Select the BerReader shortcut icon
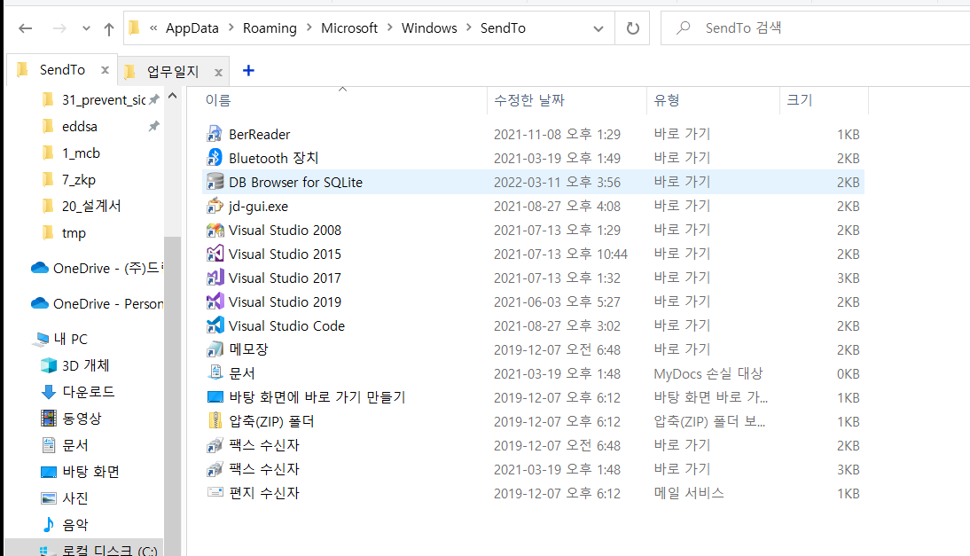 click(x=215, y=134)
